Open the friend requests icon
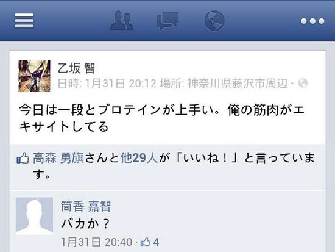 [122, 21]
